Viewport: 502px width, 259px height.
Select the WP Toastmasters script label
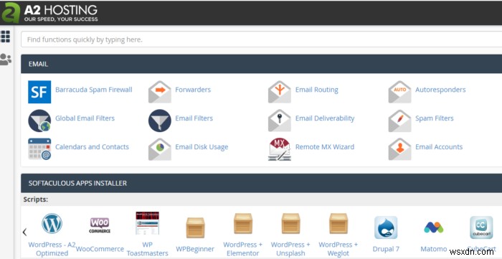147,249
